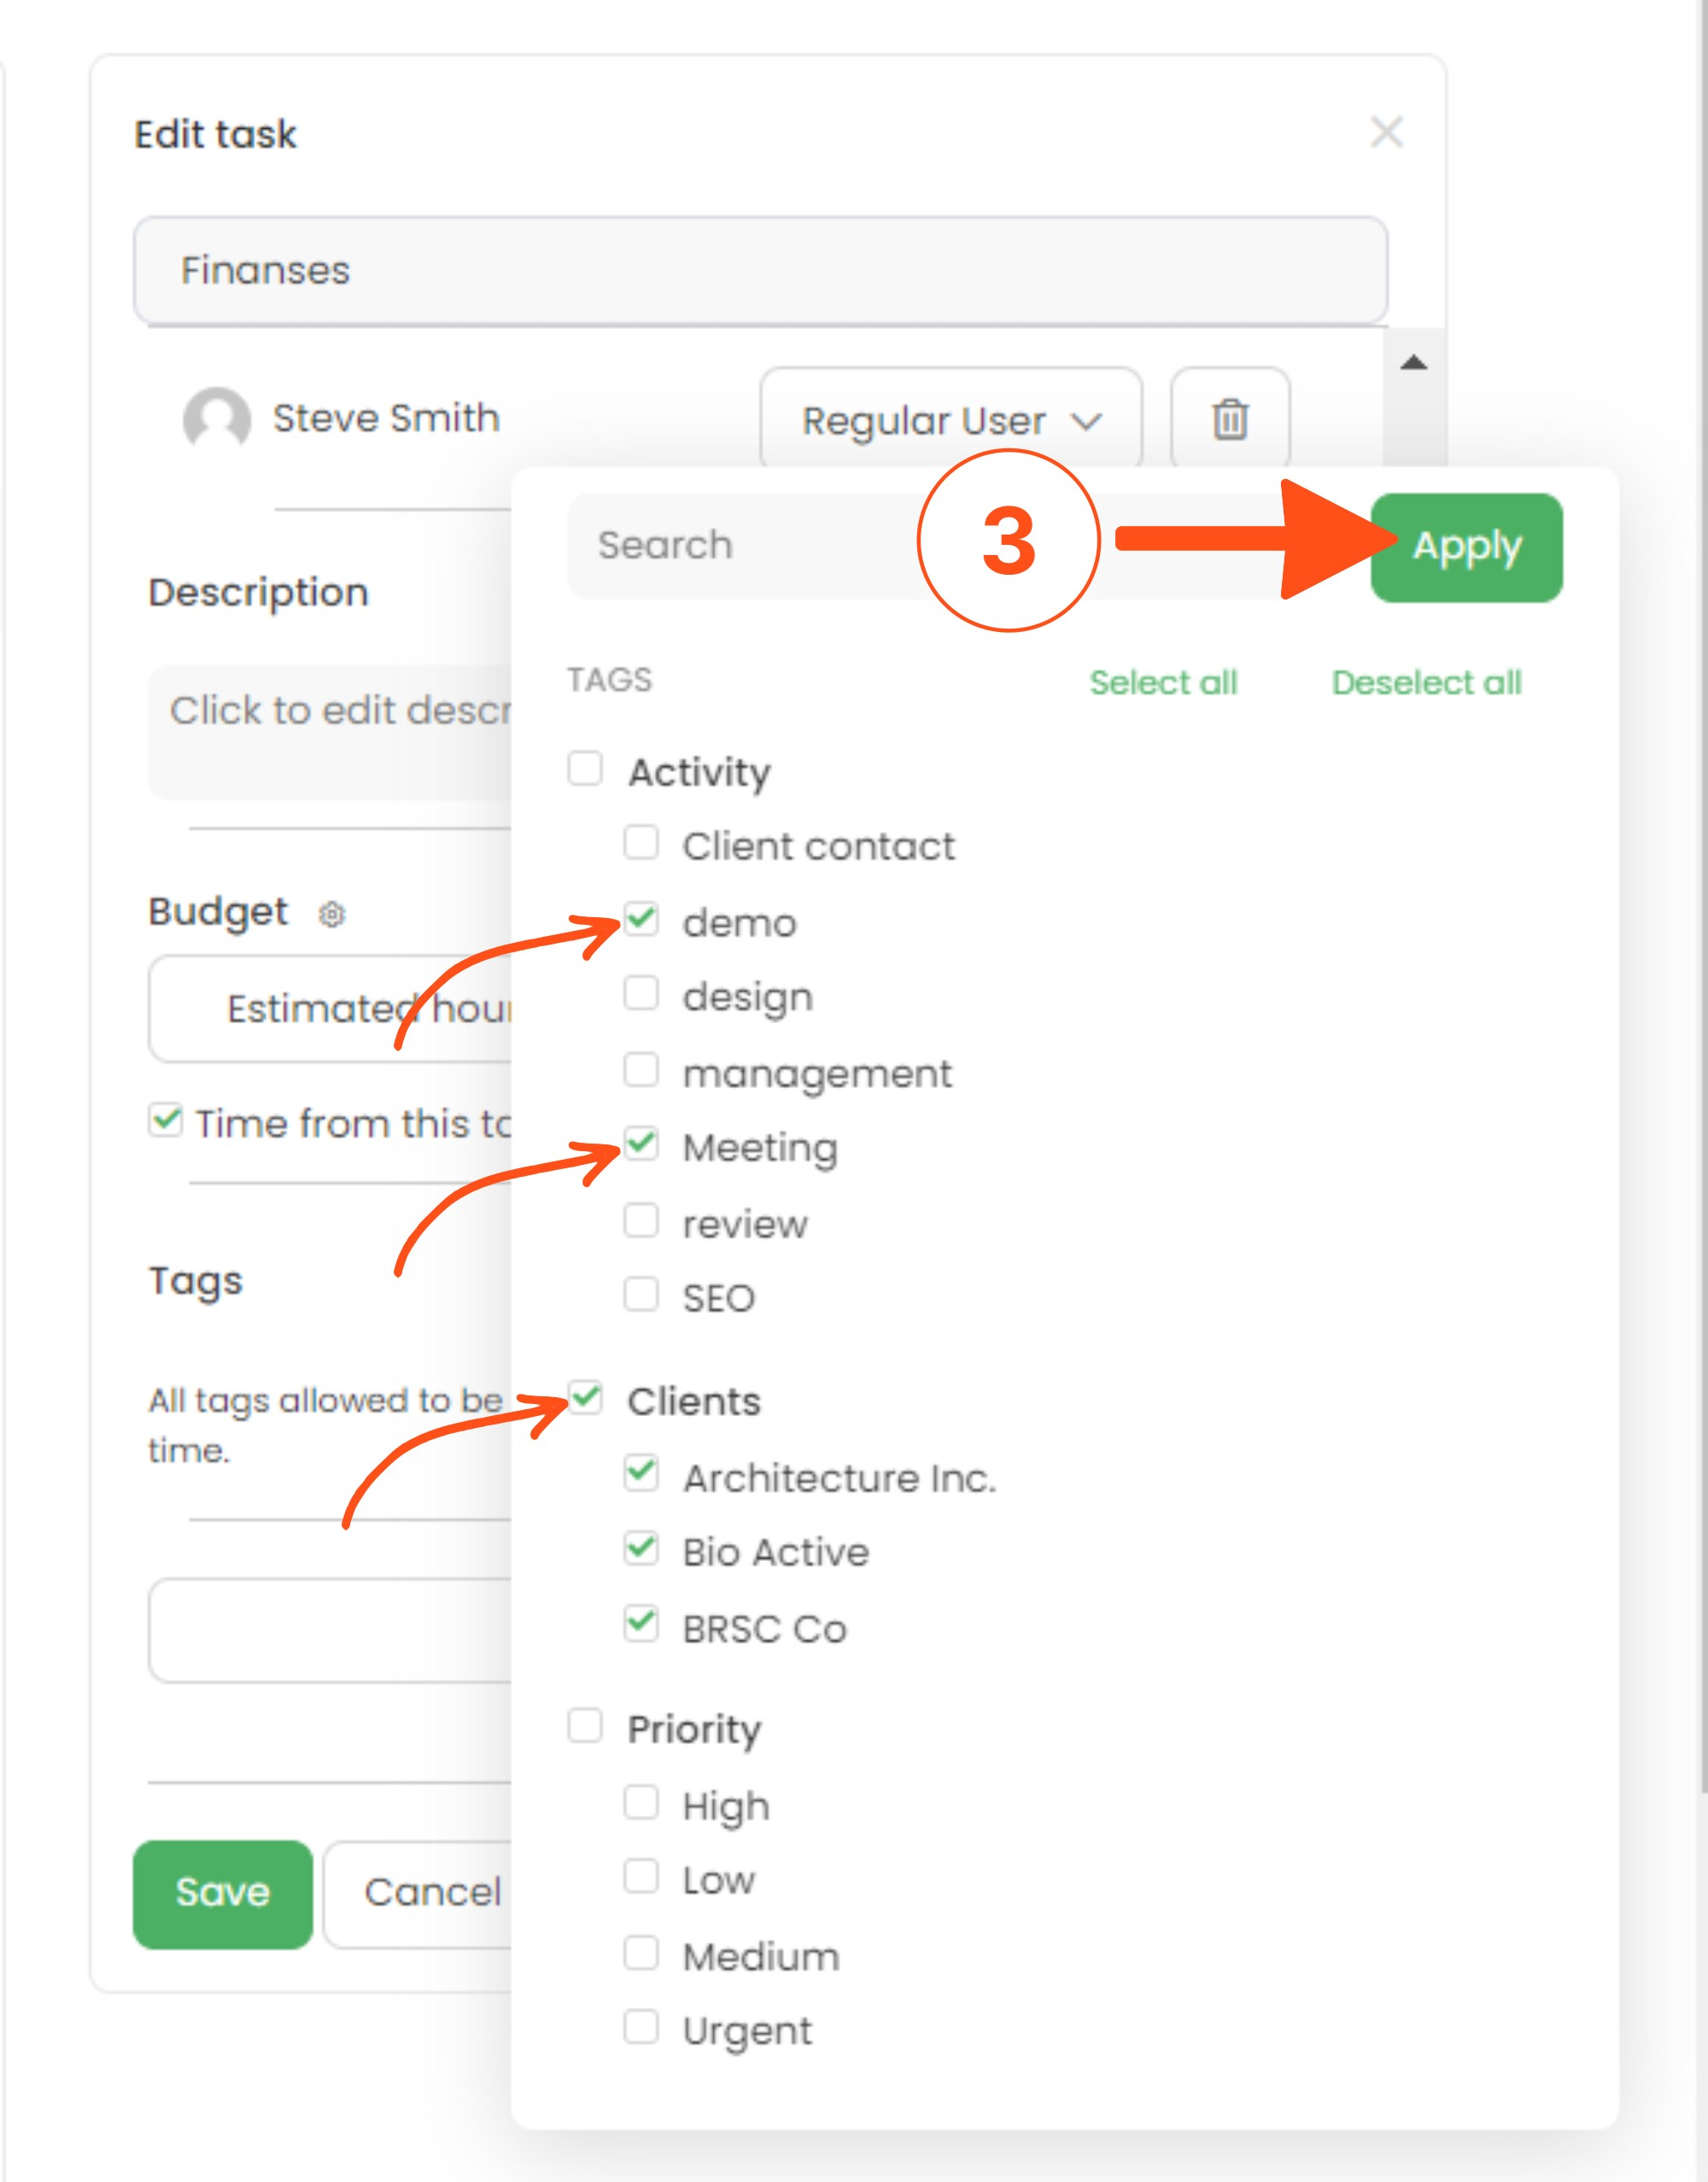The width and height of the screenshot is (1708, 2182).
Task: Click the Apply button
Action: 1466,547
